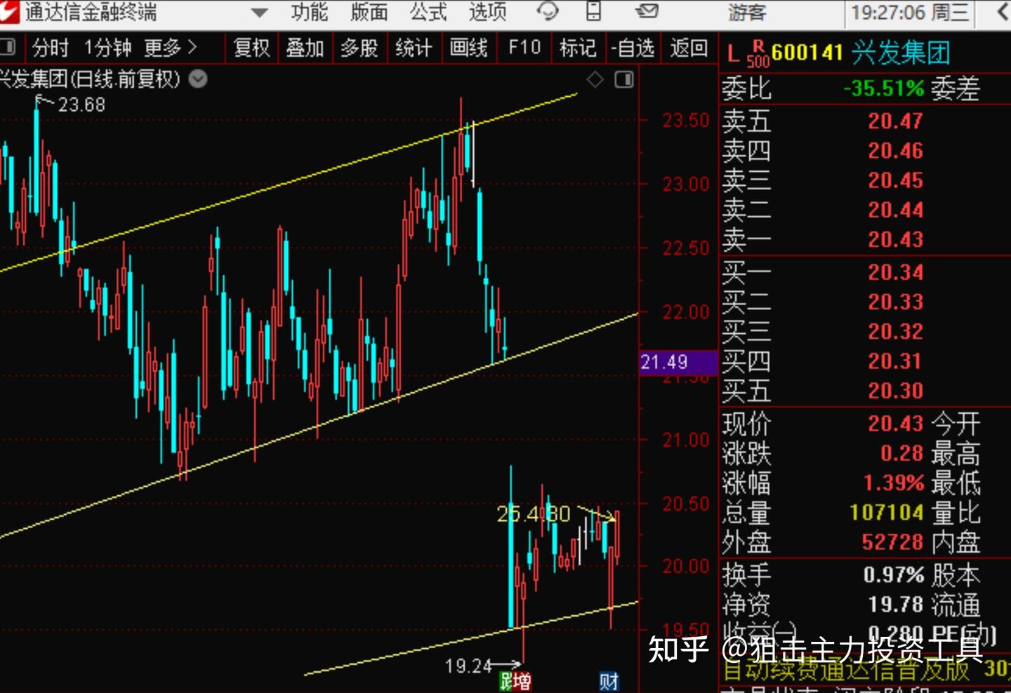Click the 卖一 price 20.43
The image size is (1011, 693).
[x=896, y=240]
